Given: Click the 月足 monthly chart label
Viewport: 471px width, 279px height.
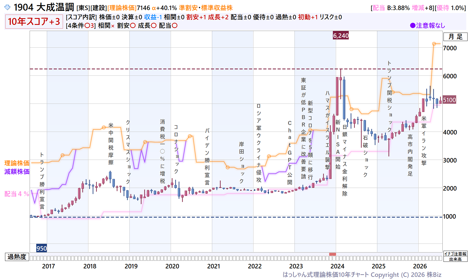Looking at the screenshot, I should click(x=455, y=37).
